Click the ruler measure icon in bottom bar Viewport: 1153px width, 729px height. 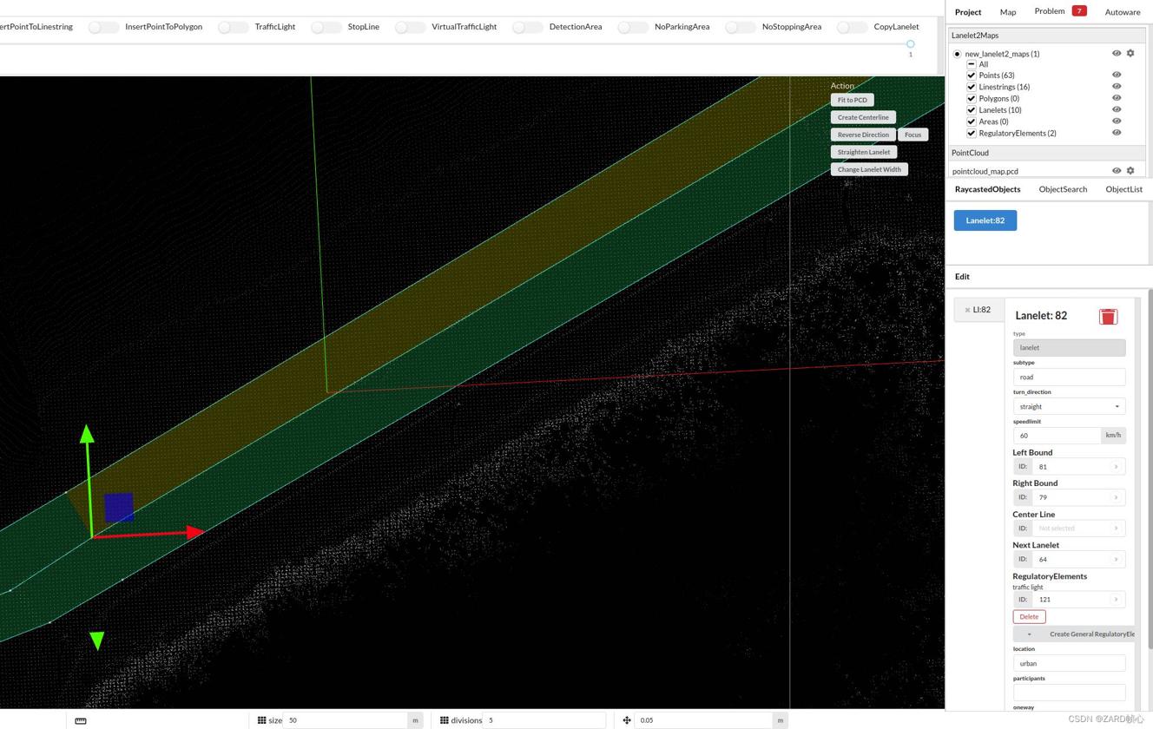81,720
